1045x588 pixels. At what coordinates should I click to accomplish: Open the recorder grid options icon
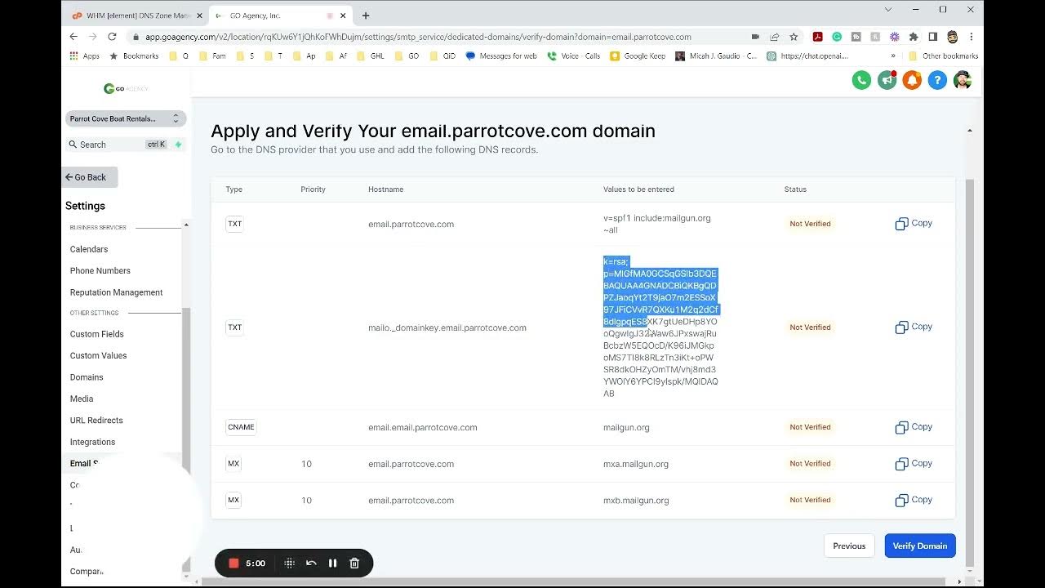pos(289,563)
